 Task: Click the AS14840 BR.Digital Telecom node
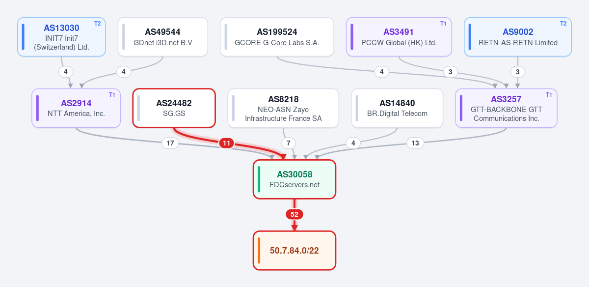tap(397, 108)
